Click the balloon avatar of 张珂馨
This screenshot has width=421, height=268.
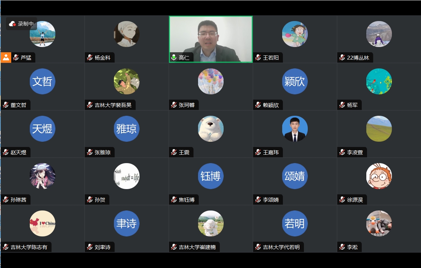tap(211, 81)
